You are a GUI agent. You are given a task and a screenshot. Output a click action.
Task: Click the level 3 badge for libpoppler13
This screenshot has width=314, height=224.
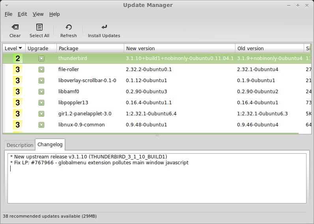click(18, 102)
